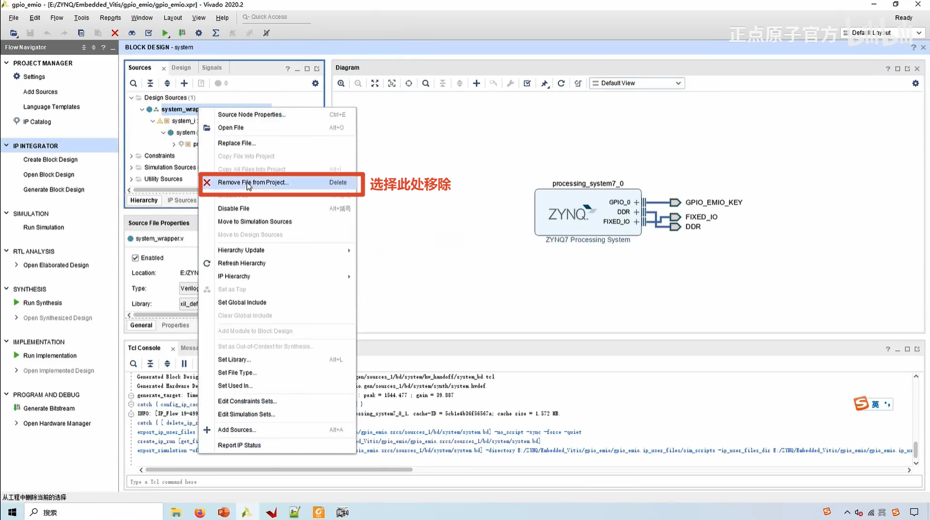This screenshot has height=520, width=930.
Task: Open Language Templates
Action: 51,107
